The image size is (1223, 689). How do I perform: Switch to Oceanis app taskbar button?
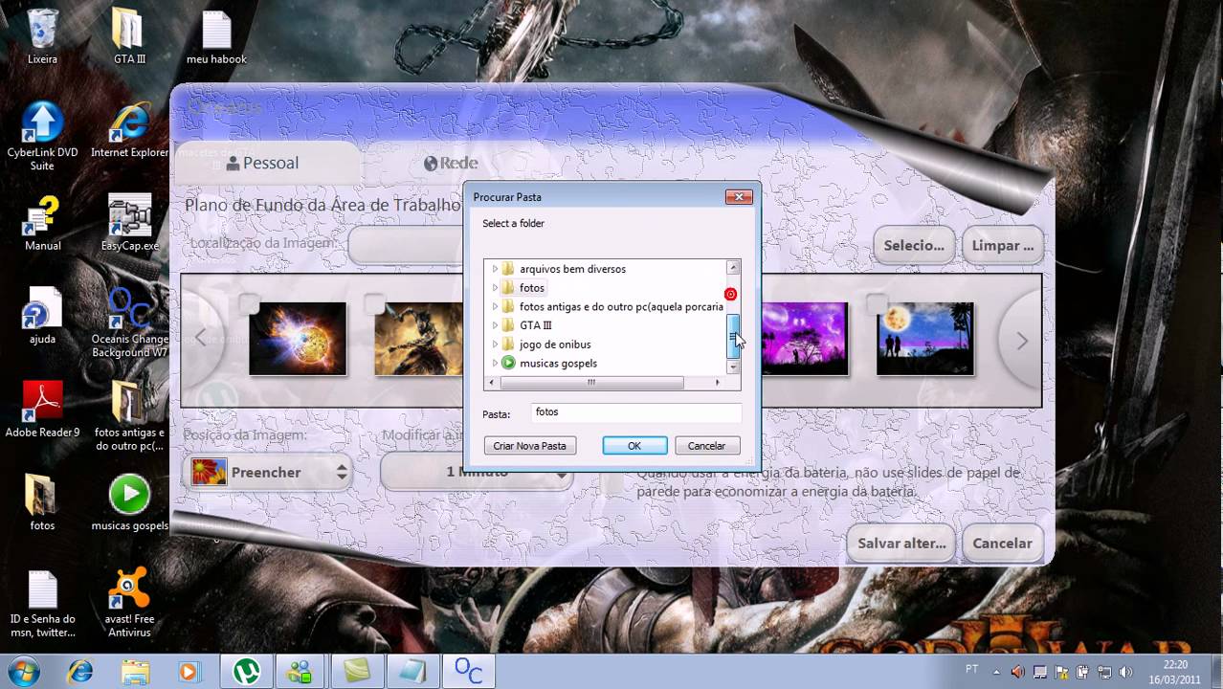tap(468, 672)
